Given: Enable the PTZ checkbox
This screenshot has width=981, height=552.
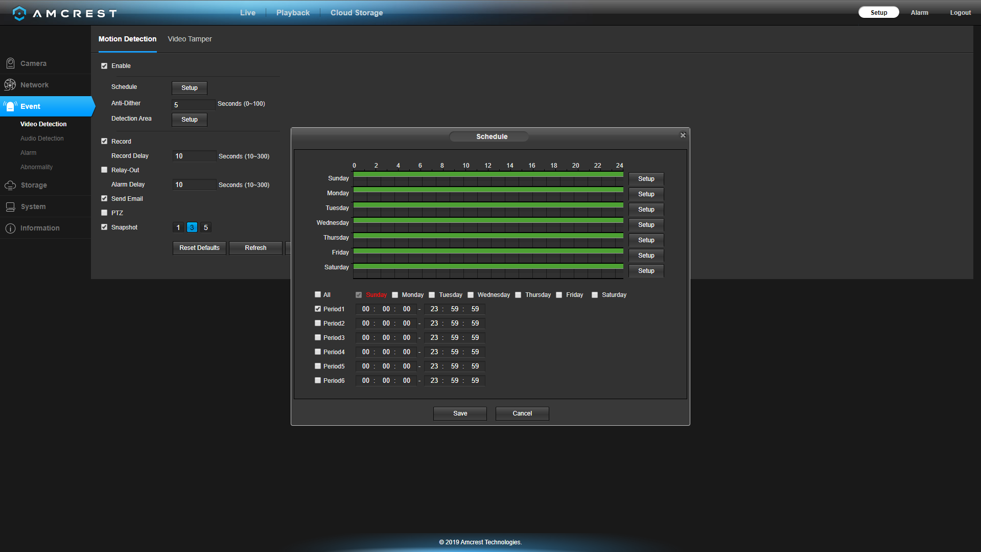Looking at the screenshot, I should [x=104, y=213].
